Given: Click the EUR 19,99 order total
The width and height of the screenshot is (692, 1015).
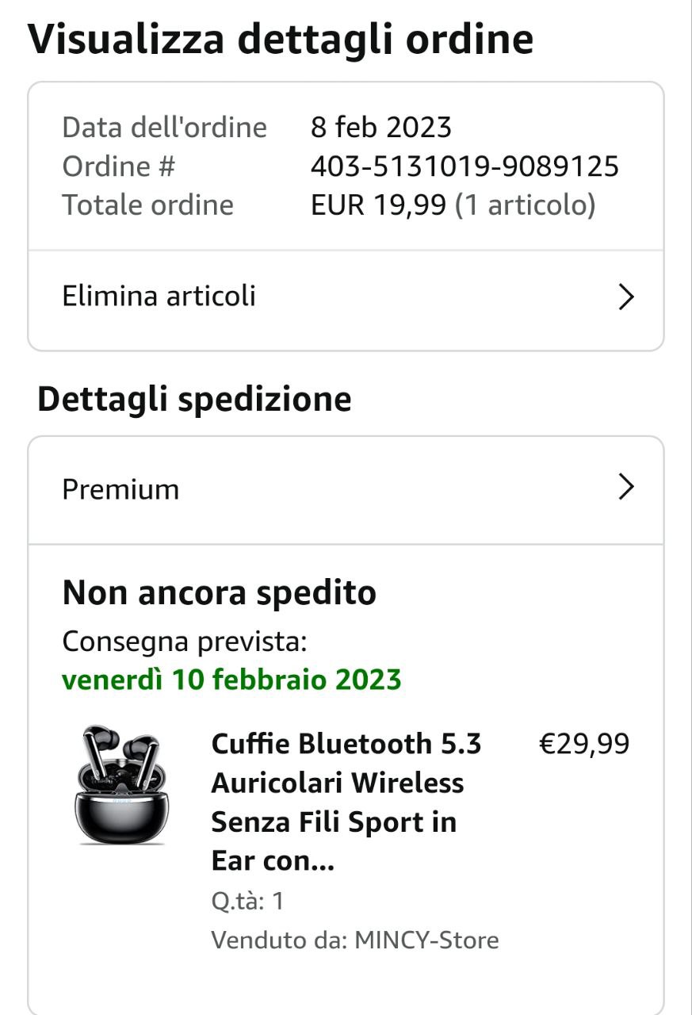Looking at the screenshot, I should coord(379,205).
